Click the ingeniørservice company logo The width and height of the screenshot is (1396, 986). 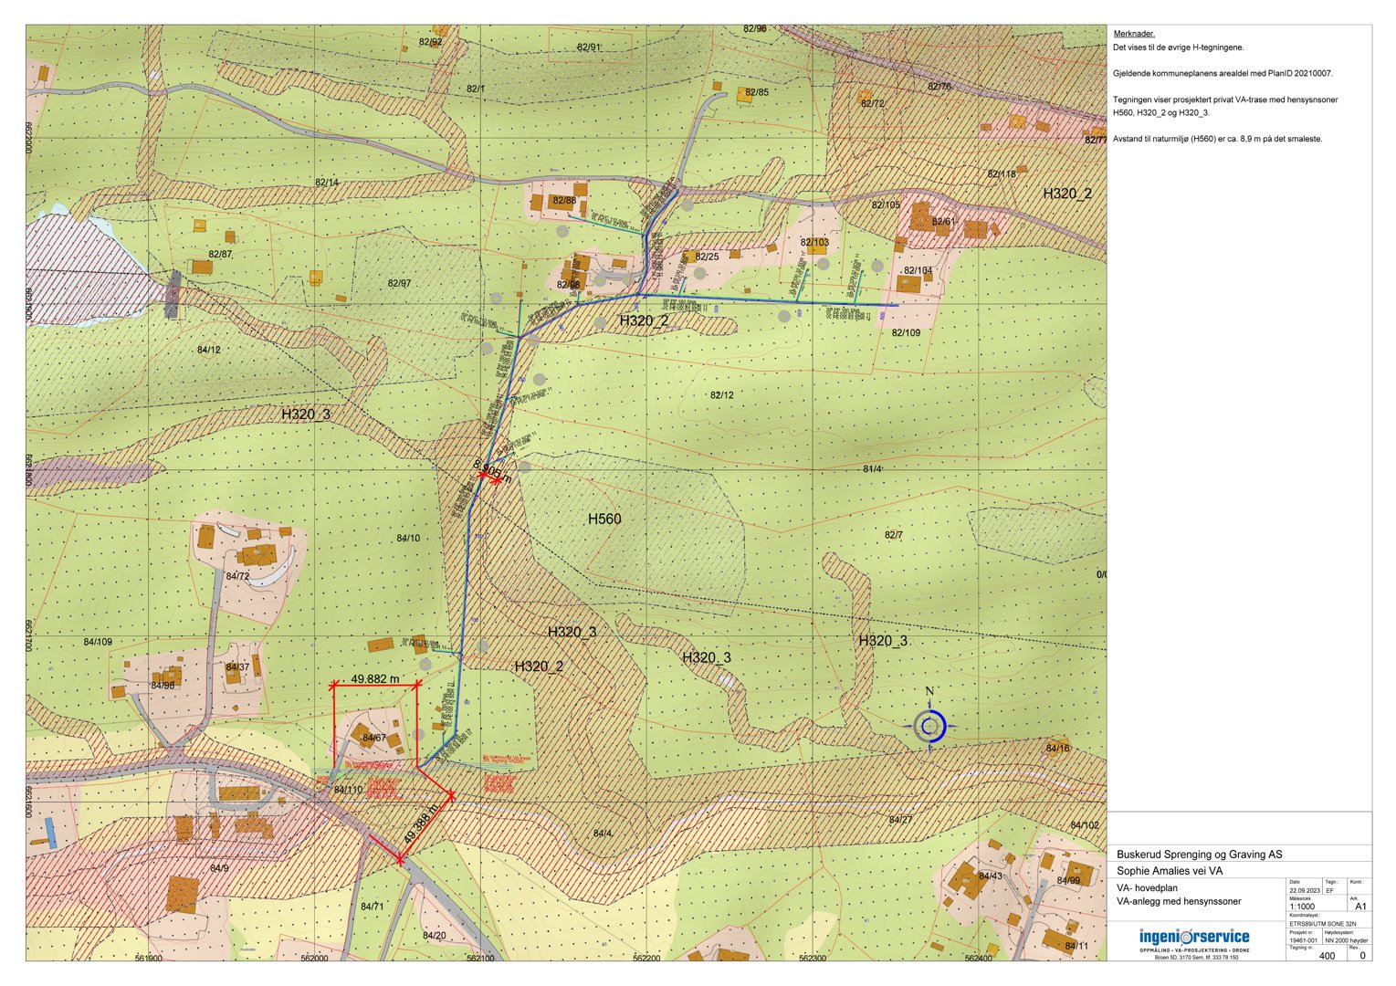pos(1193,938)
